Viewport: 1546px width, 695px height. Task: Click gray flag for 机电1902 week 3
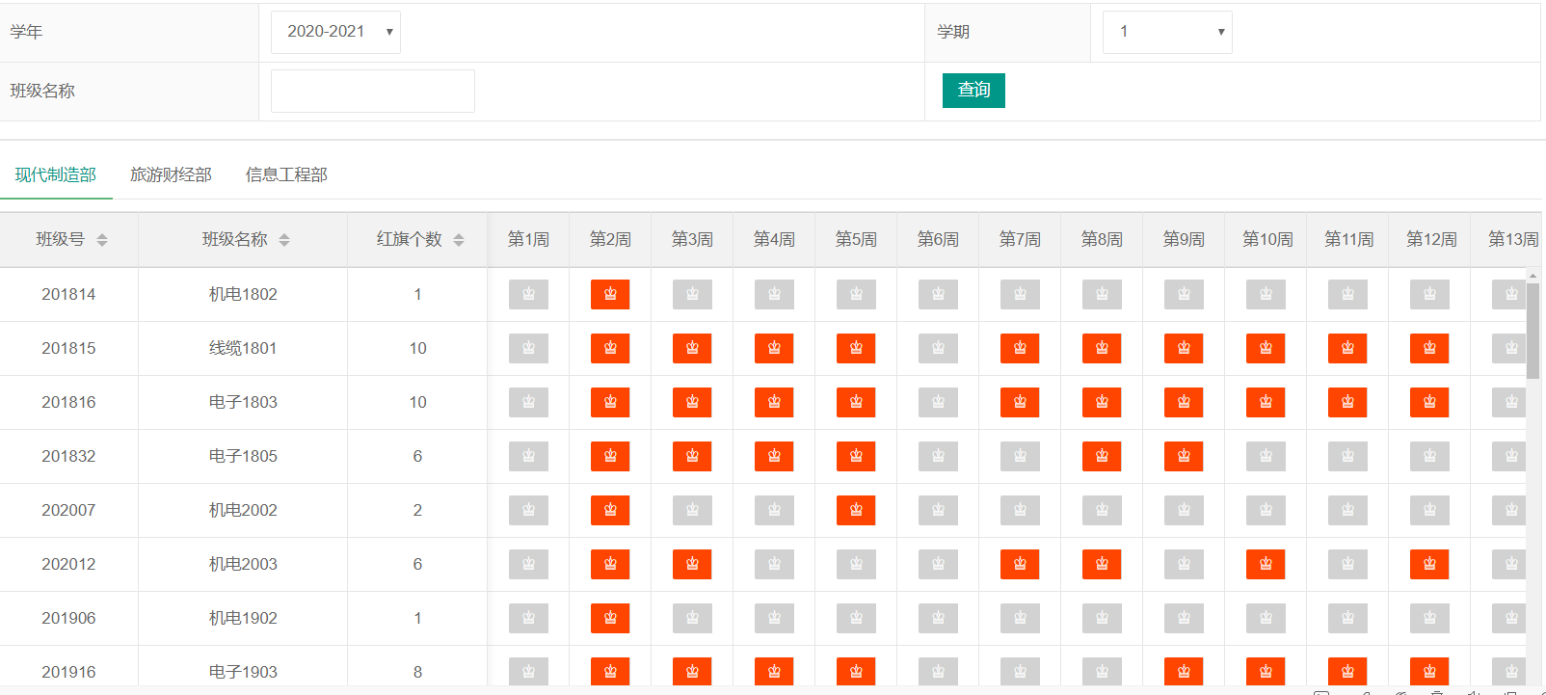tap(692, 618)
